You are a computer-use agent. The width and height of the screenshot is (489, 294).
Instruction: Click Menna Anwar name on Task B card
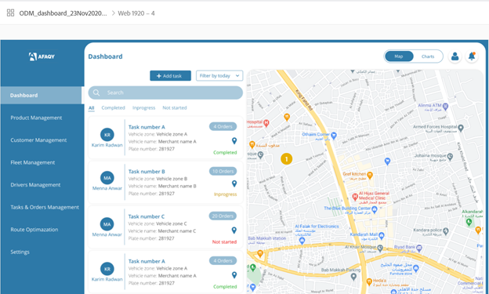(107, 188)
